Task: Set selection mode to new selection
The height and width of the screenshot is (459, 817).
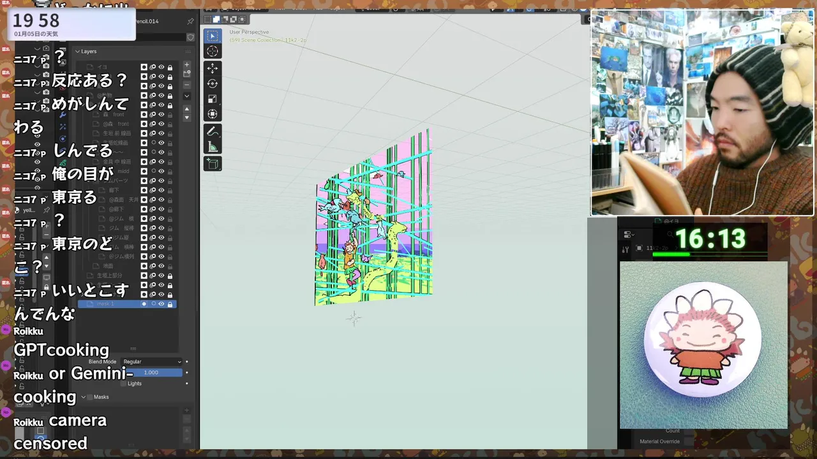Action: click(x=208, y=20)
